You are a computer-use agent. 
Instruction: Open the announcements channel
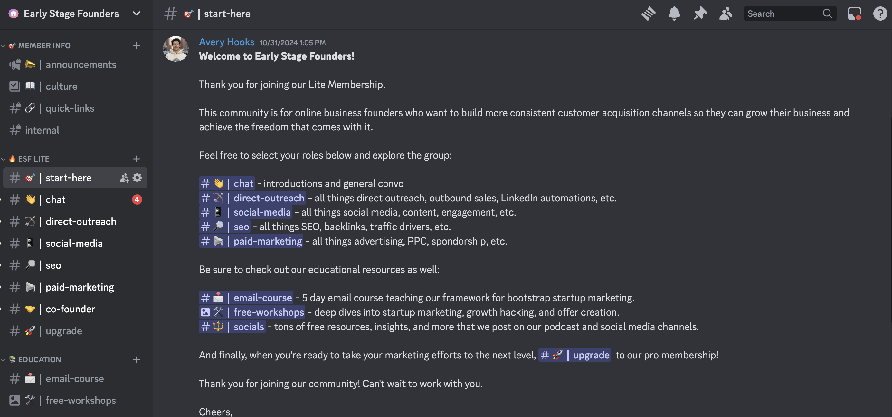[75, 65]
